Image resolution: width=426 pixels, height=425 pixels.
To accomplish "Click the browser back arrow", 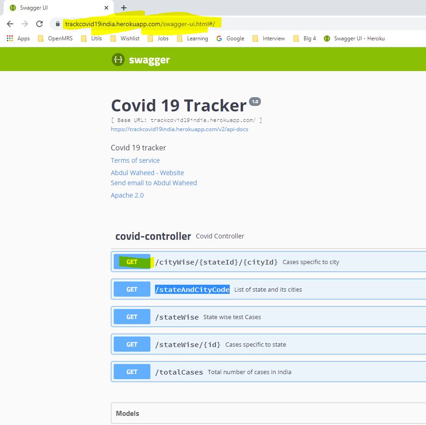I will click(x=10, y=24).
